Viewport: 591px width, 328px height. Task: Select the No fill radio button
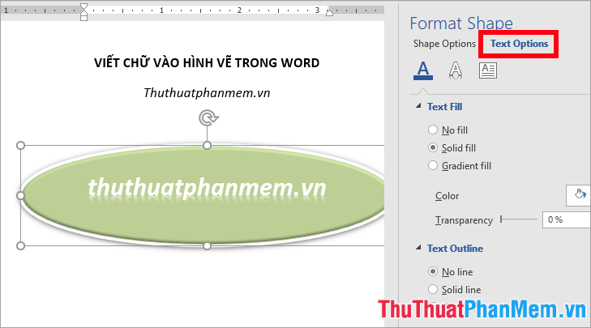(x=433, y=130)
